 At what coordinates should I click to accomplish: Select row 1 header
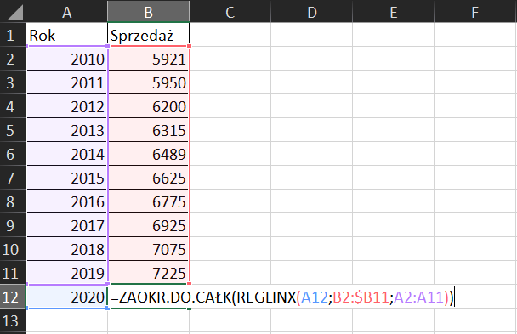click(x=13, y=35)
